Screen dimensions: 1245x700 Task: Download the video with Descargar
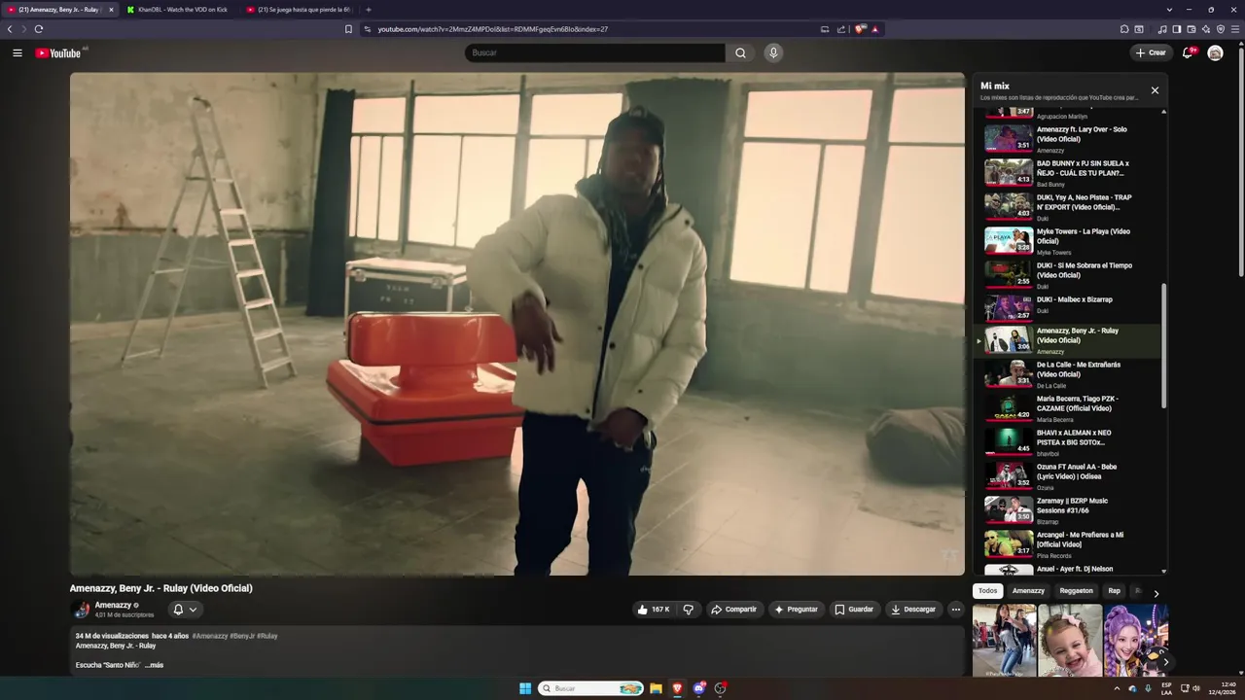point(913,610)
